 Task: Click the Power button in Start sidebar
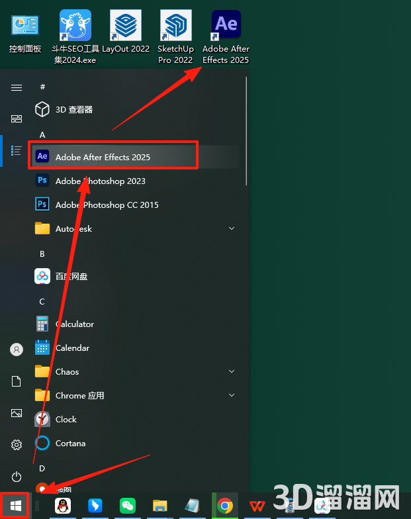point(17,477)
